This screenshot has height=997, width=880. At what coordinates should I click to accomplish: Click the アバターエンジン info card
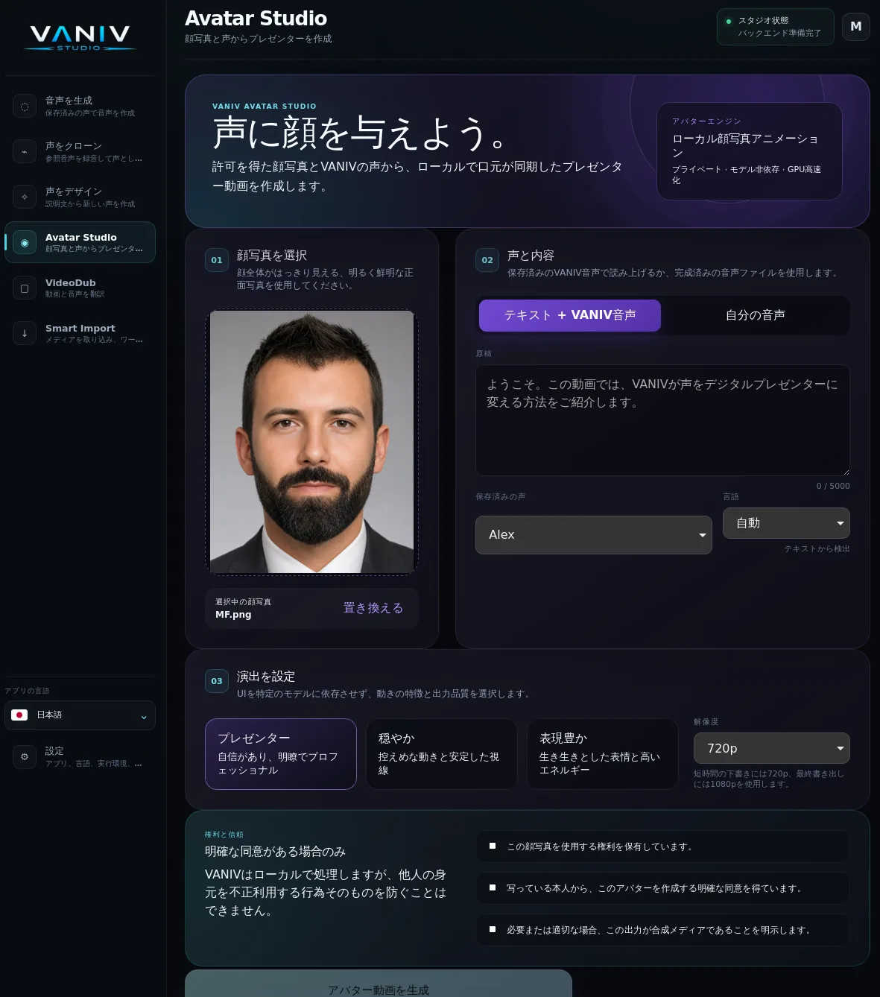click(750, 151)
